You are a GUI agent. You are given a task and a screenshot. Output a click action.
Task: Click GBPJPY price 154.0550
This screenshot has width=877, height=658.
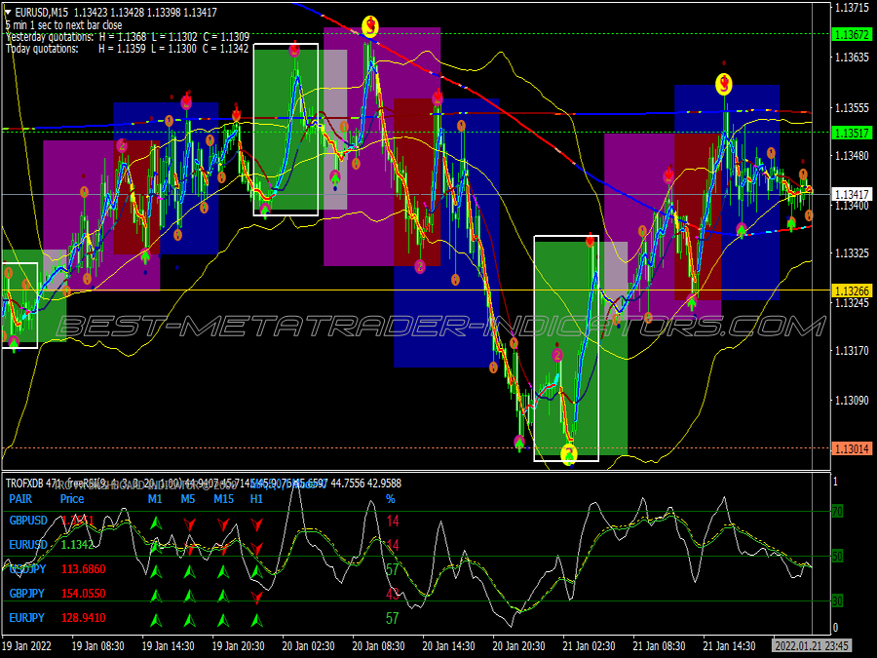tap(84, 593)
